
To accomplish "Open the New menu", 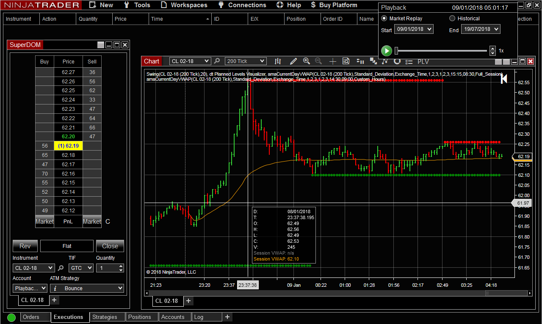I will [x=101, y=5].
